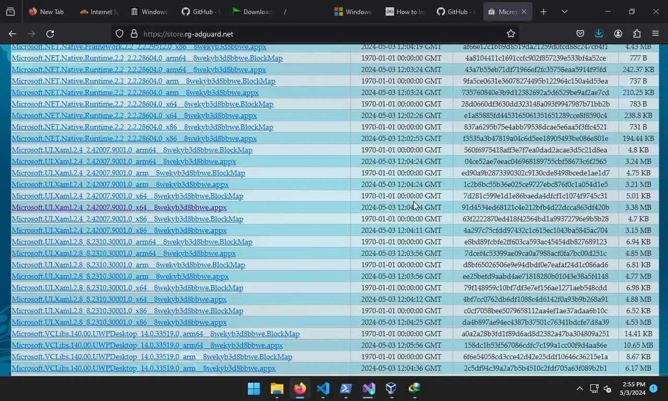668x401 pixels.
Task: Open NET.Native.Runtime.2.2 x64 BlockMap link
Action: coord(142,104)
